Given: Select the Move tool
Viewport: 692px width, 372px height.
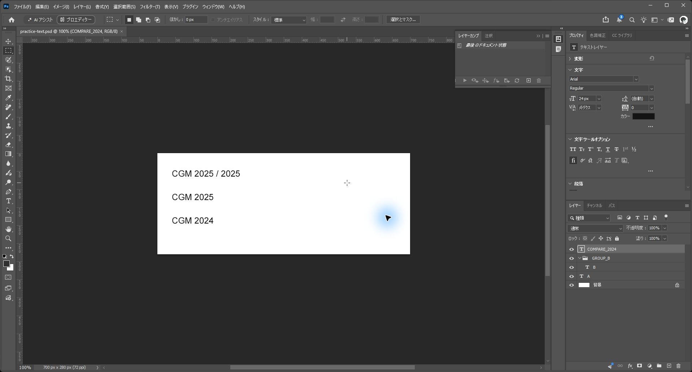Looking at the screenshot, I should (x=8, y=41).
